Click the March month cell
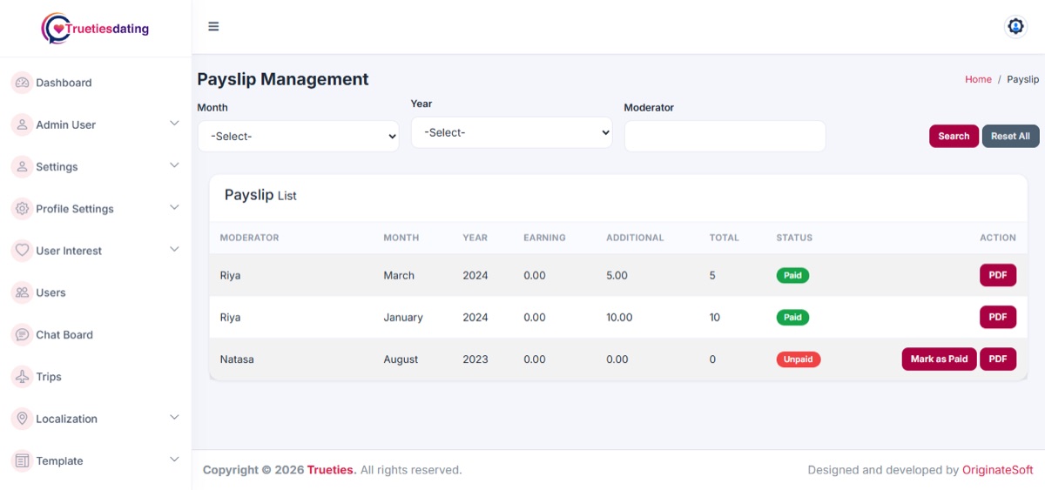Viewport: 1045px width, 490px height. pos(399,275)
